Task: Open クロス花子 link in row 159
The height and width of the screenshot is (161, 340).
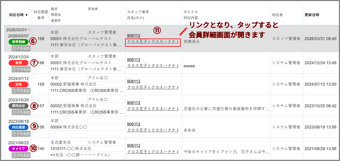Action: click(153, 87)
